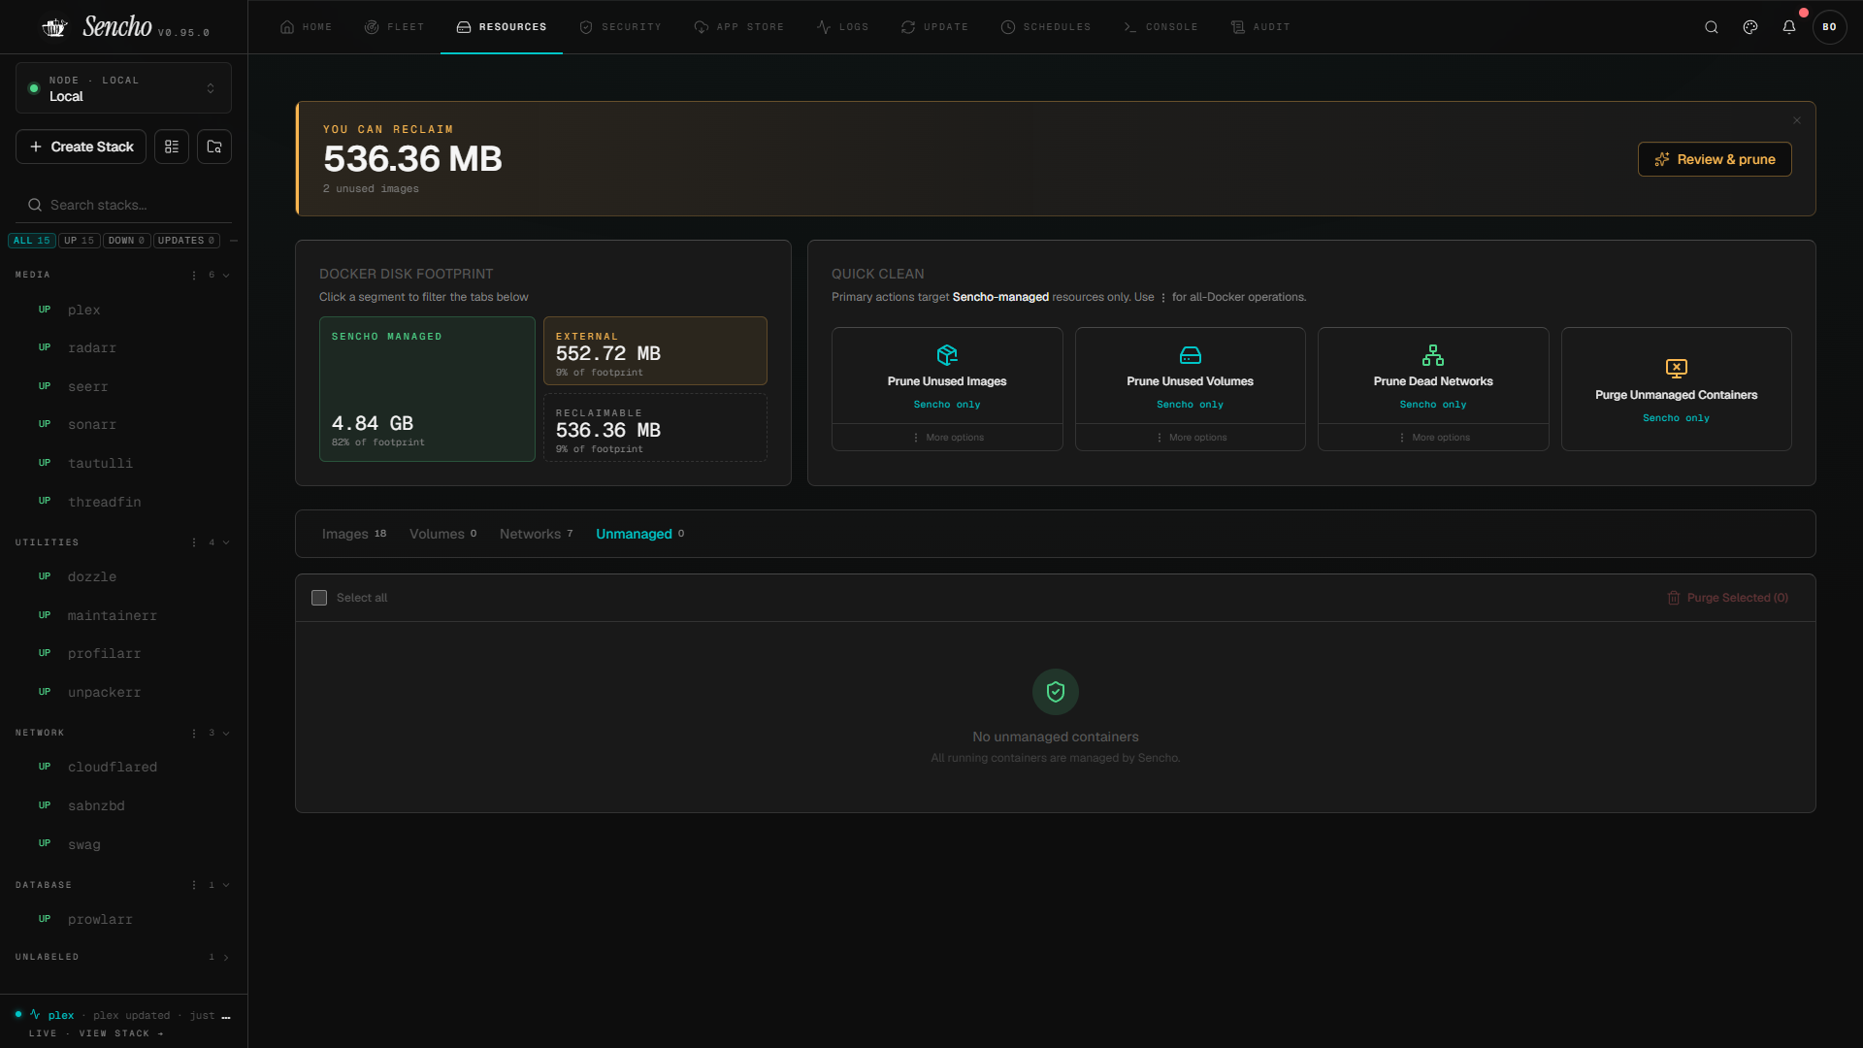The width and height of the screenshot is (1863, 1048).
Task: Switch to the Volumes tab
Action: [442, 534]
